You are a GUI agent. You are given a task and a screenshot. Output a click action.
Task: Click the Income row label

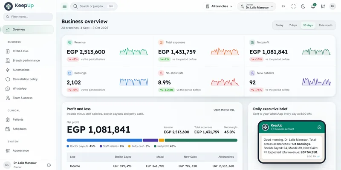pyautogui.click(x=75, y=166)
